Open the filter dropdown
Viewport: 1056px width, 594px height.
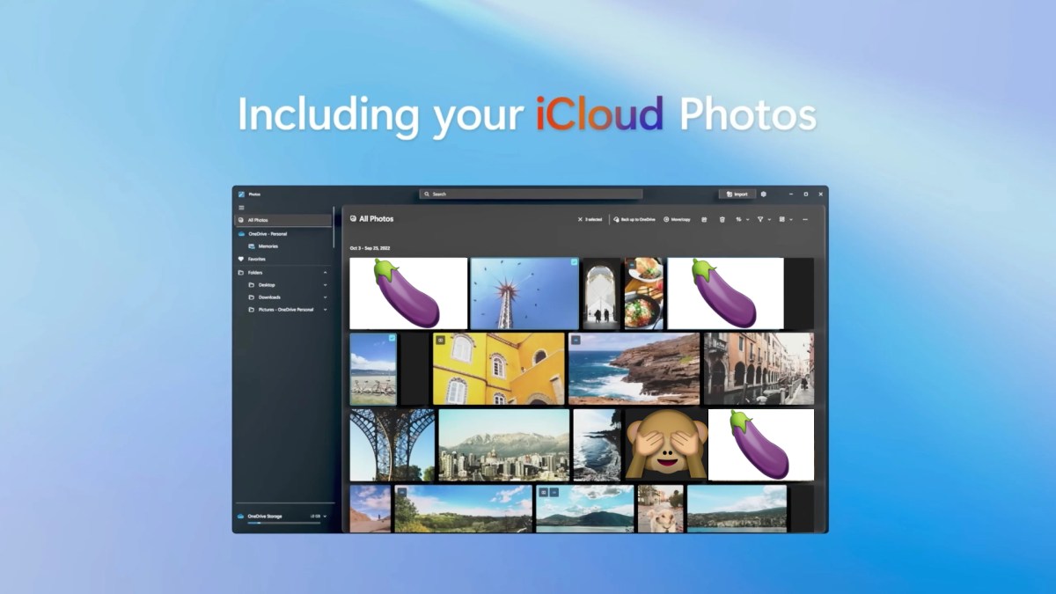pyautogui.click(x=763, y=219)
